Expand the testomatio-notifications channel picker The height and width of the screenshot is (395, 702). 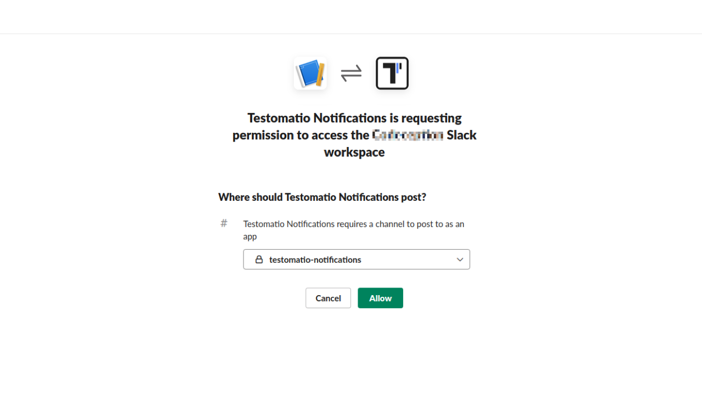click(x=356, y=259)
